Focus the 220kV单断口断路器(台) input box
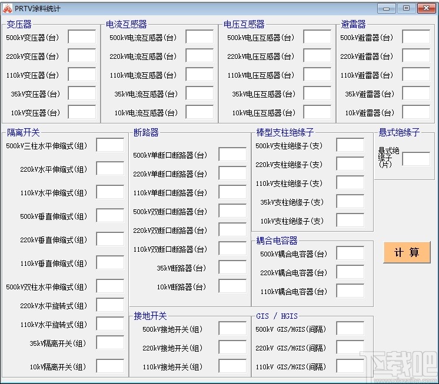This screenshot has width=439, height=384. tap(232, 173)
